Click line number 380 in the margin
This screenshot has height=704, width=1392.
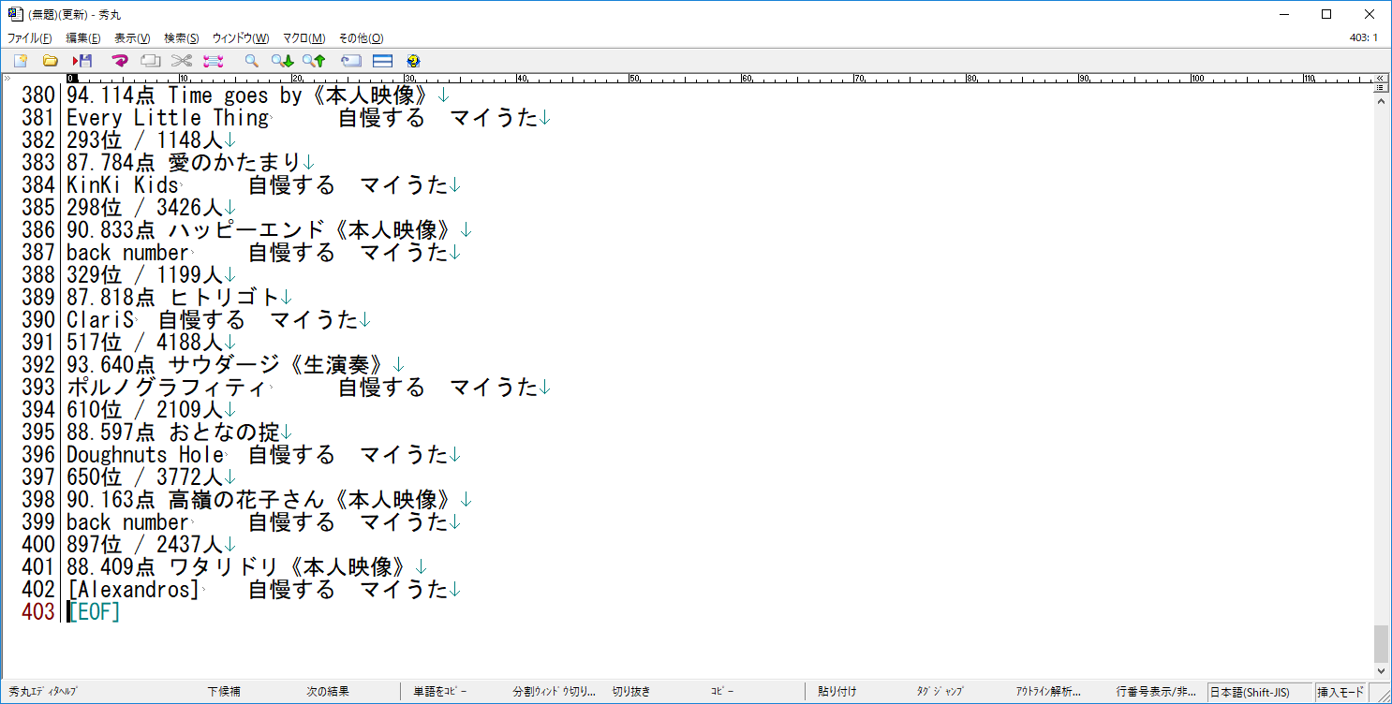38,95
